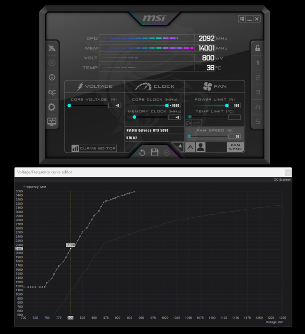Click the highlighted 2107 frequency label

pos(19,249)
